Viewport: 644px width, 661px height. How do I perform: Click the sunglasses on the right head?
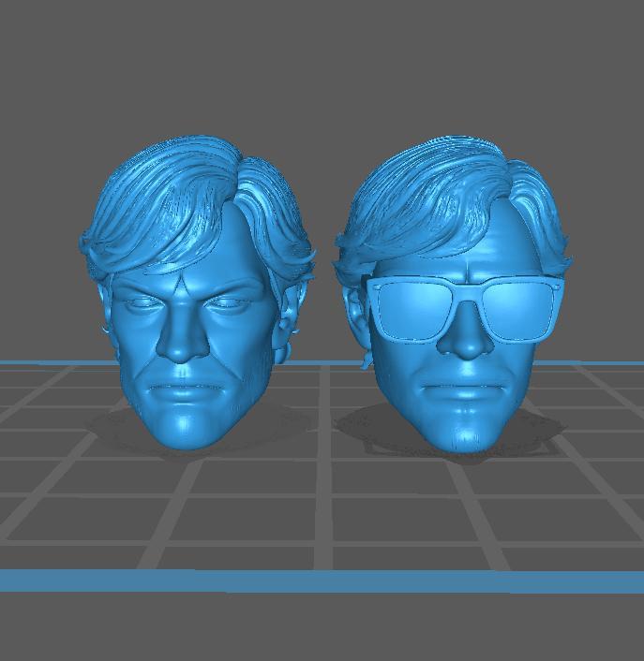464,309
